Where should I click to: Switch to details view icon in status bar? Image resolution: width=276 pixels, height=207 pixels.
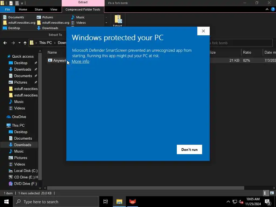(x=265, y=193)
